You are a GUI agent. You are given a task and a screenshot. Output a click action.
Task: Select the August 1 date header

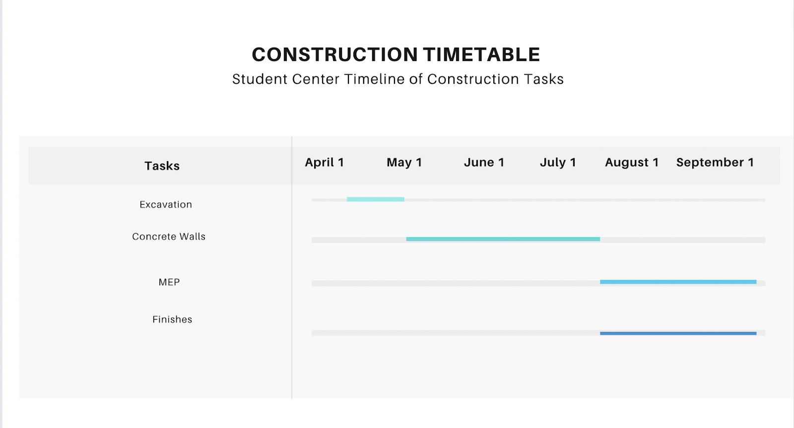[x=632, y=163]
